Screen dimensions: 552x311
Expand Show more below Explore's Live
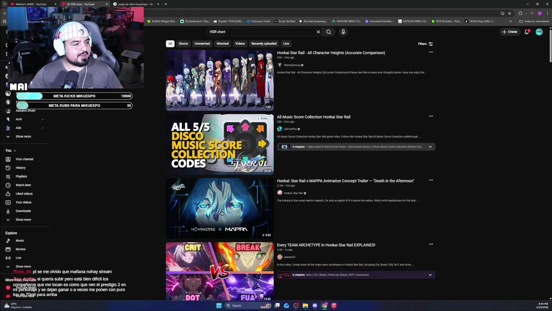(23, 267)
